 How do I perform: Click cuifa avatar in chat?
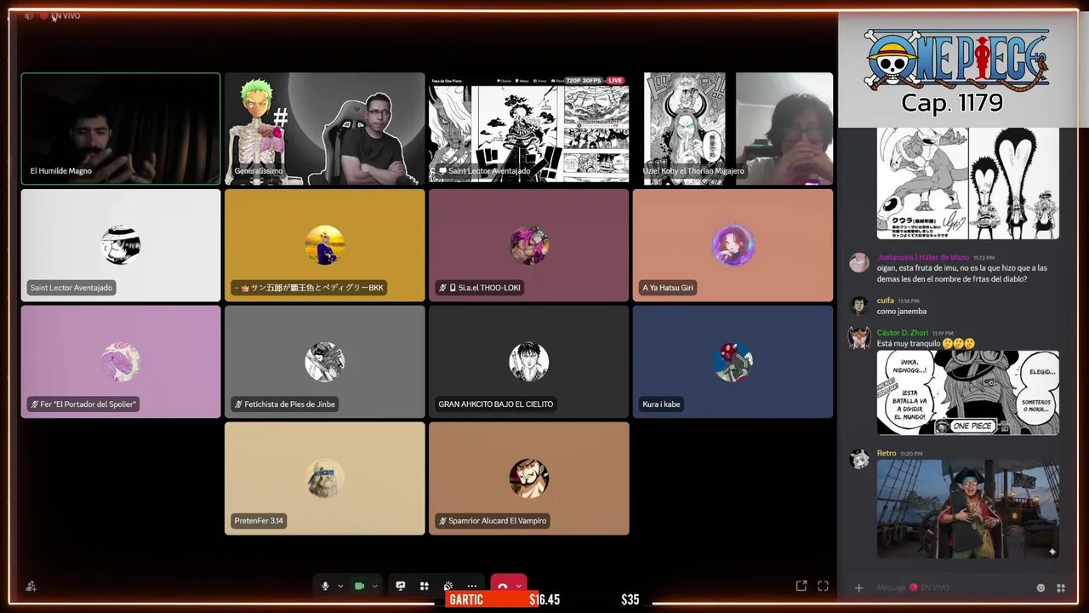(x=858, y=306)
